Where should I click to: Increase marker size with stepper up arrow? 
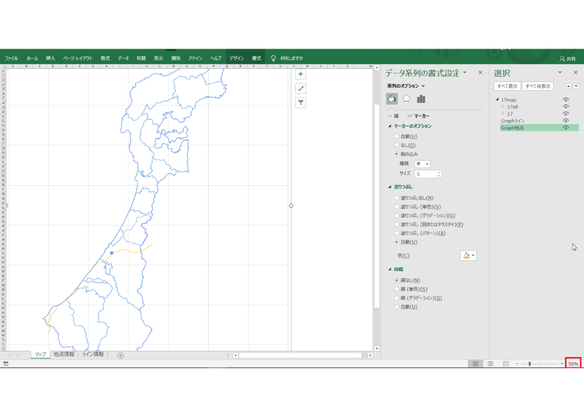(x=439, y=172)
